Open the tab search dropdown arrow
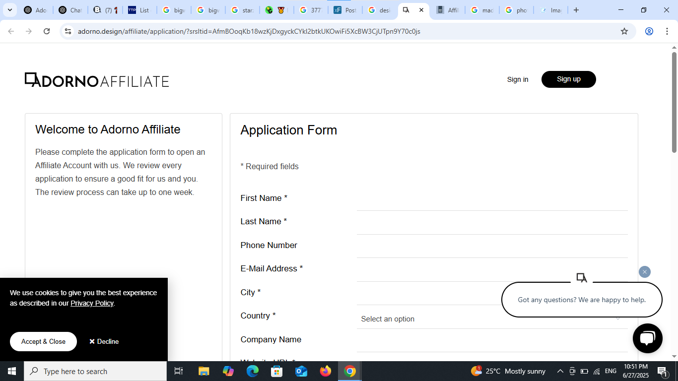This screenshot has height=381, width=678. (9, 10)
